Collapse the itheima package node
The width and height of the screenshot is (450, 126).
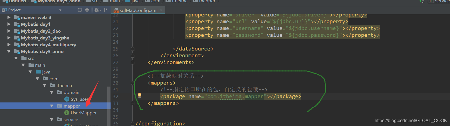point(45,85)
